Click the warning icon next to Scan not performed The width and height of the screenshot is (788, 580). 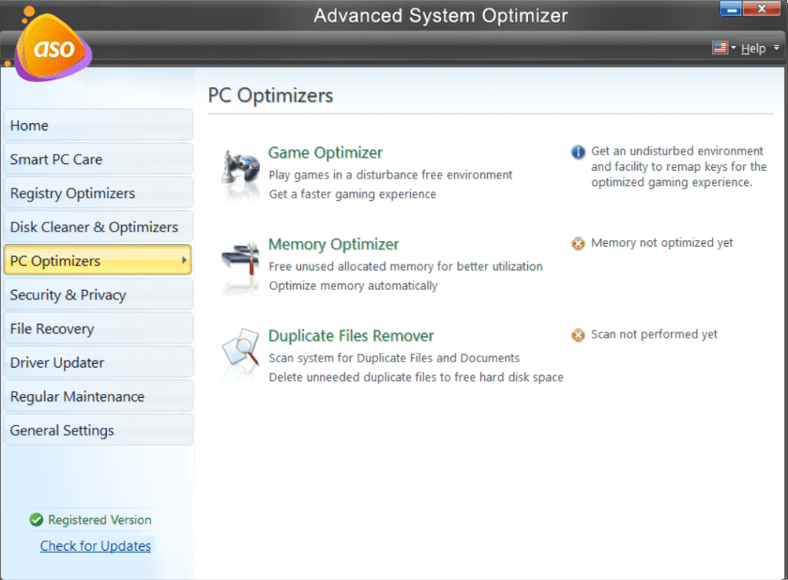pyautogui.click(x=578, y=335)
